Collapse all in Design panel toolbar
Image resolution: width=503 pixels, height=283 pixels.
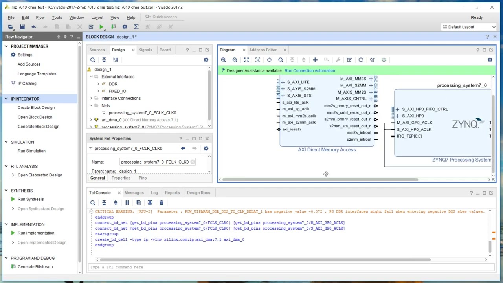[104, 60]
